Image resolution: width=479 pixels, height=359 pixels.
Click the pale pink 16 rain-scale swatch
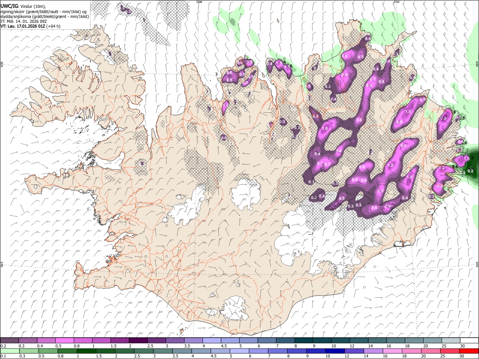[x=392, y=351]
